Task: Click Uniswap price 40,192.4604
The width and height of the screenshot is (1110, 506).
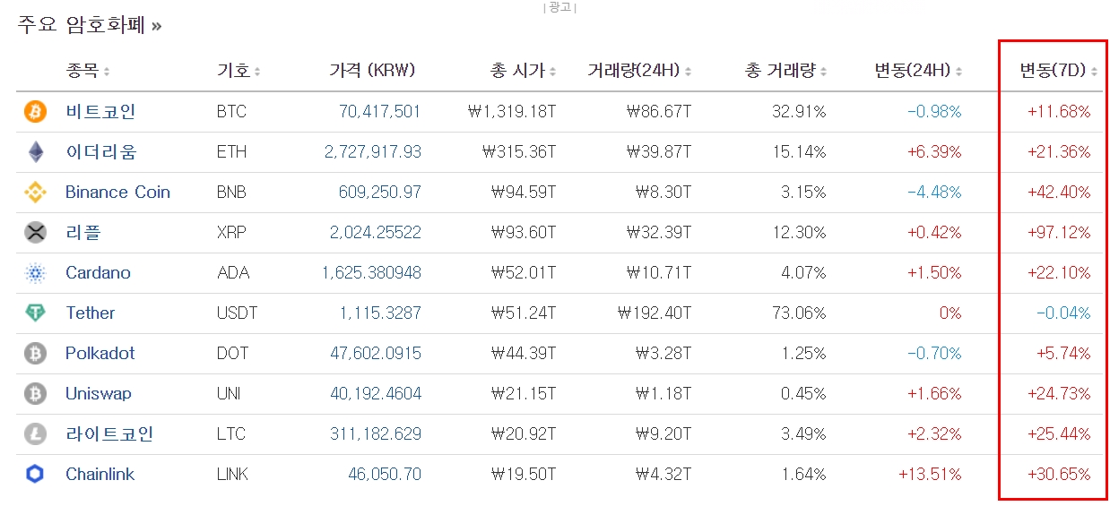Action: pyautogui.click(x=376, y=394)
